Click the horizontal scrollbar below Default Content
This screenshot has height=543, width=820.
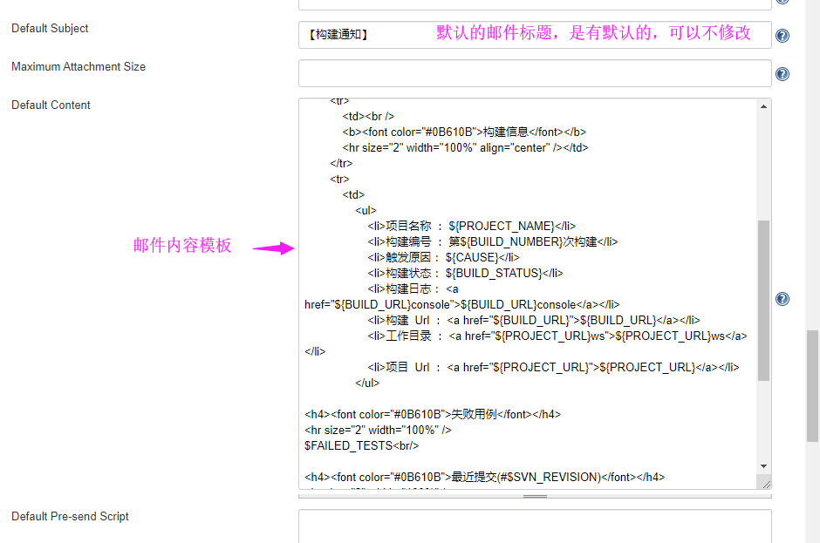(x=536, y=495)
